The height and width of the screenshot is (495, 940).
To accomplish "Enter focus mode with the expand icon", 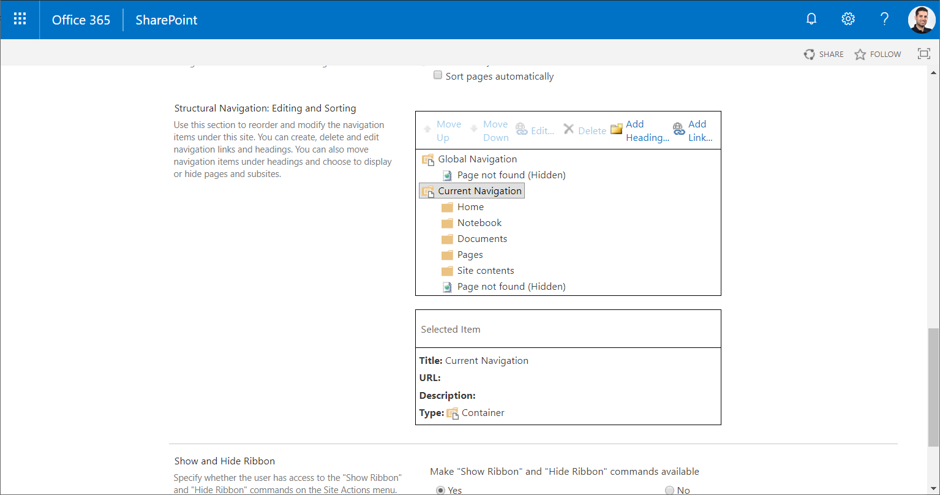I will [923, 54].
